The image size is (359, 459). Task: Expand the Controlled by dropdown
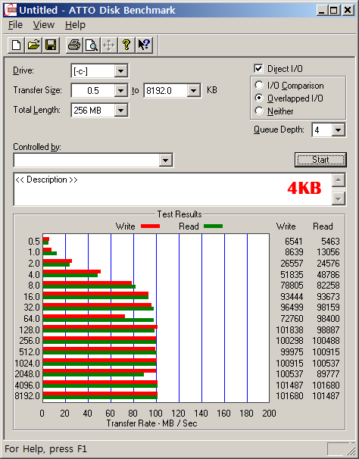click(165, 160)
